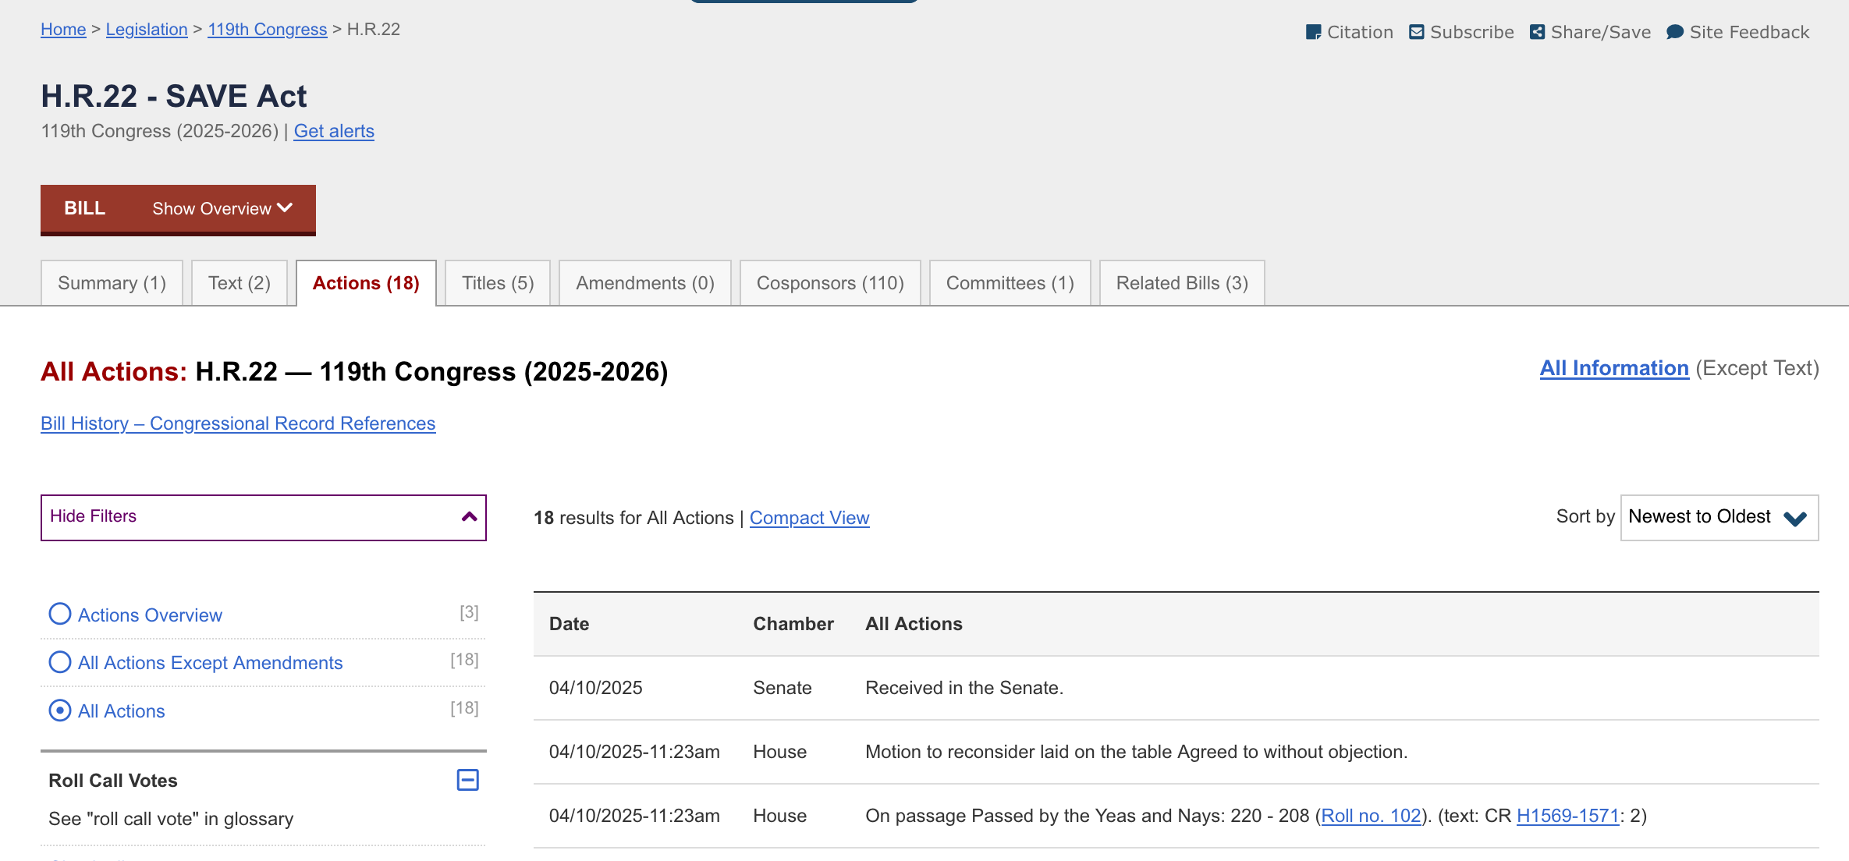Switch to the Actions (18) tab
This screenshot has width=1849, height=861.
pos(366,283)
